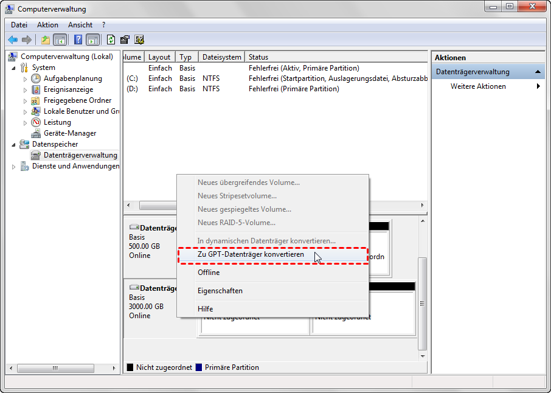Choose Hilfe in context menu
The width and height of the screenshot is (551, 393).
click(x=272, y=309)
